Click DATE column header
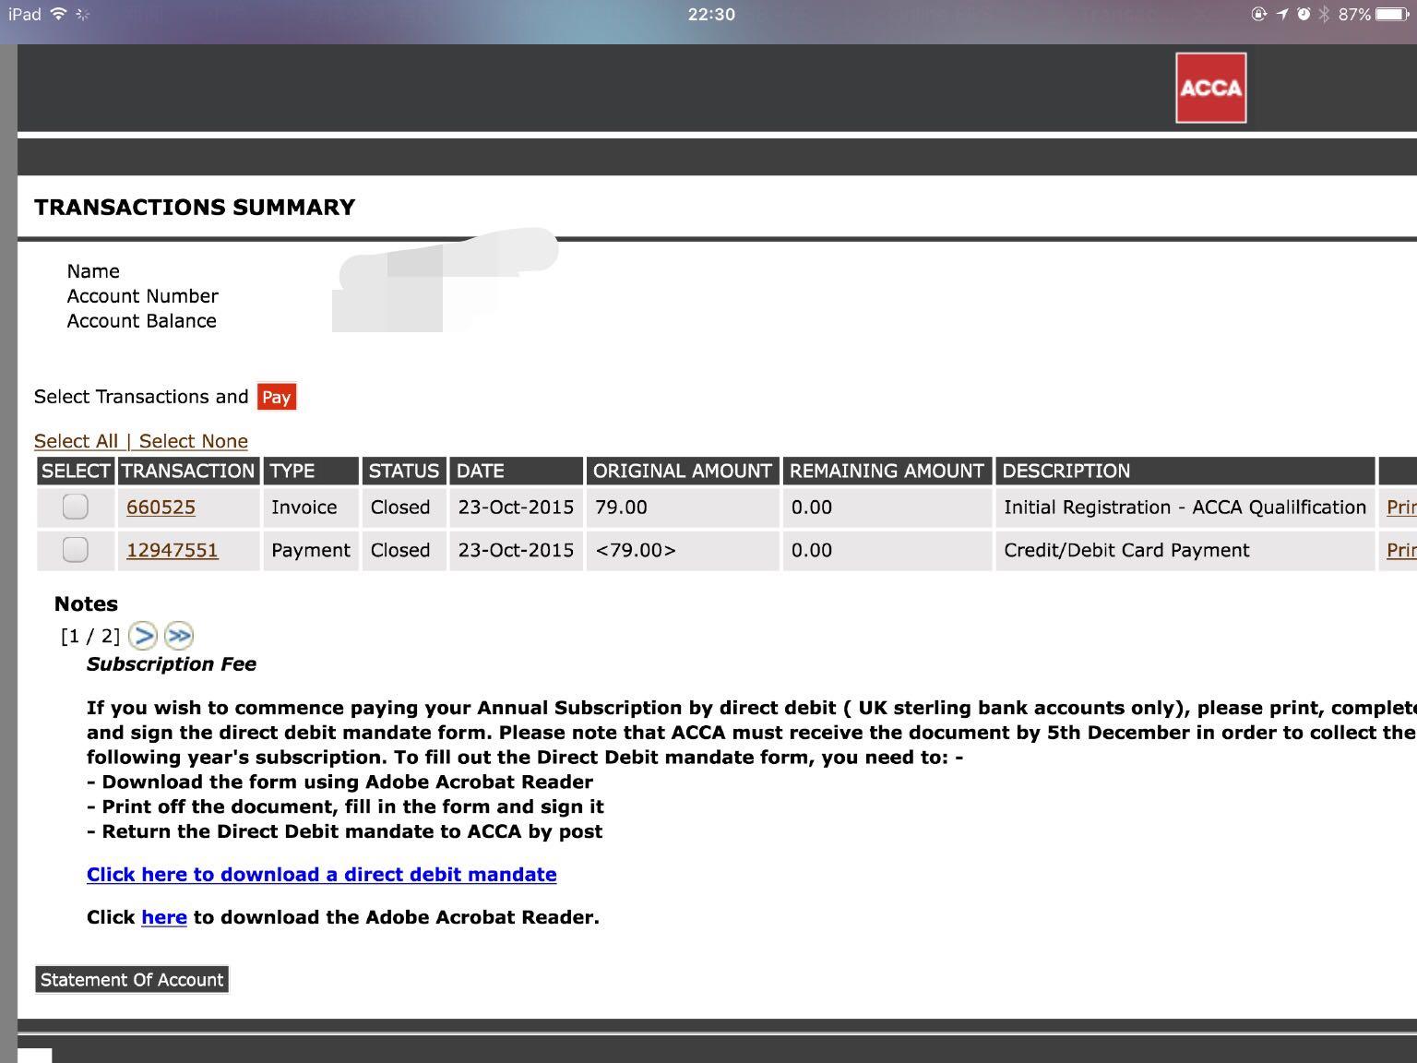This screenshot has height=1063, width=1417. (517, 471)
